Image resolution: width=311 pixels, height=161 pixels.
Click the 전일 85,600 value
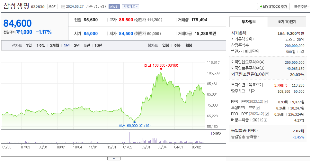91,20
